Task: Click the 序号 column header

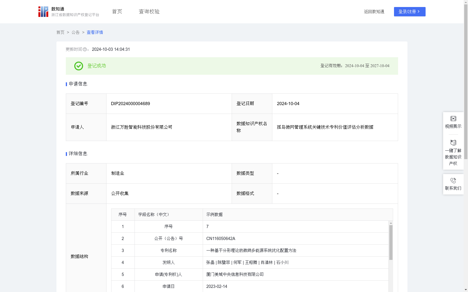Action: 123,215
